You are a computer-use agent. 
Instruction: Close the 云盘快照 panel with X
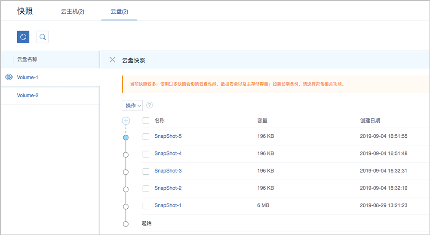112,60
